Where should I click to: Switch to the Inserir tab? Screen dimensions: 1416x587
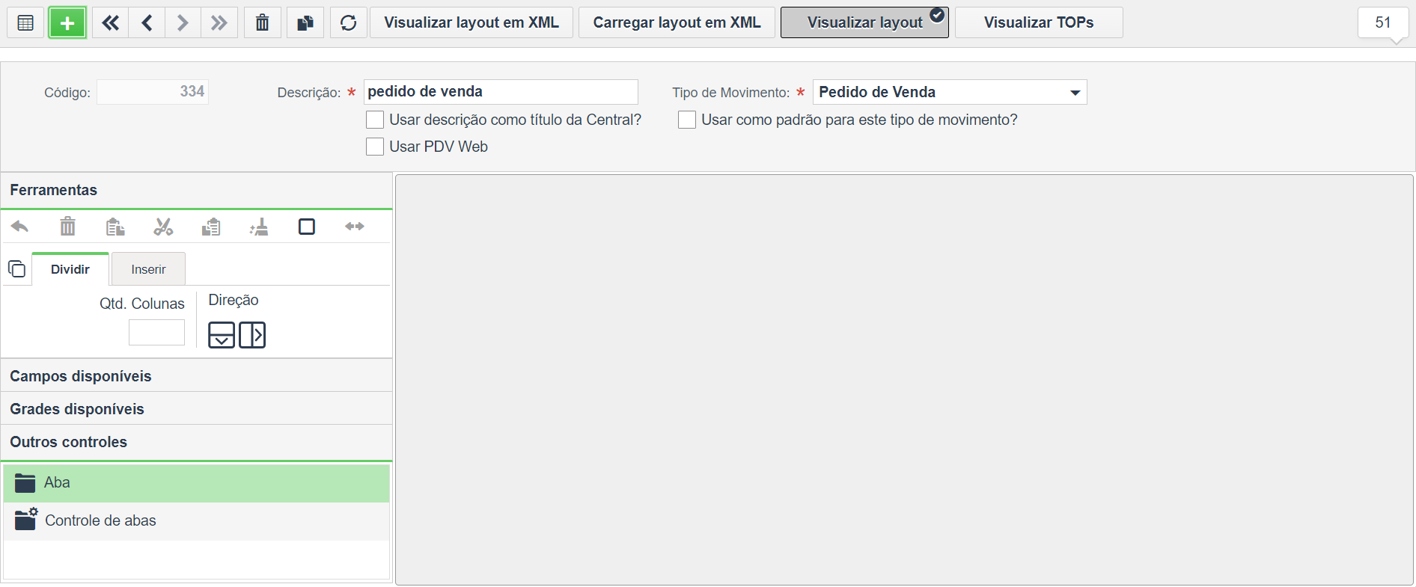148,269
